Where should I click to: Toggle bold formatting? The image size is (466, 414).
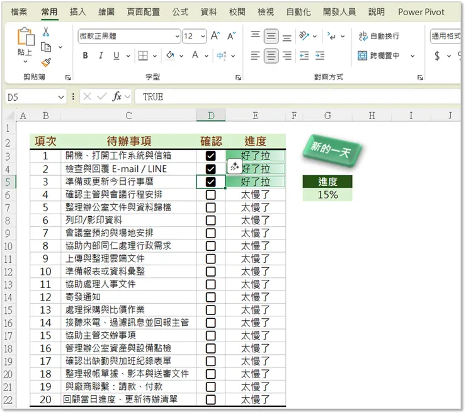pyautogui.click(x=85, y=55)
